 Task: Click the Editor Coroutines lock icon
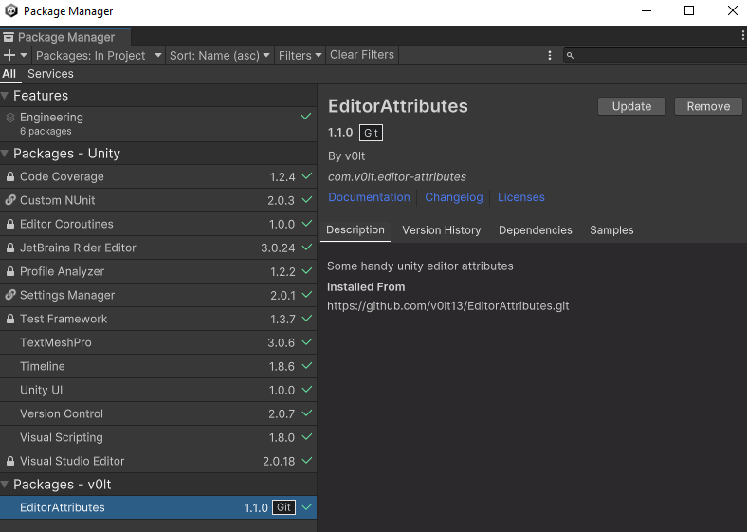coord(10,224)
